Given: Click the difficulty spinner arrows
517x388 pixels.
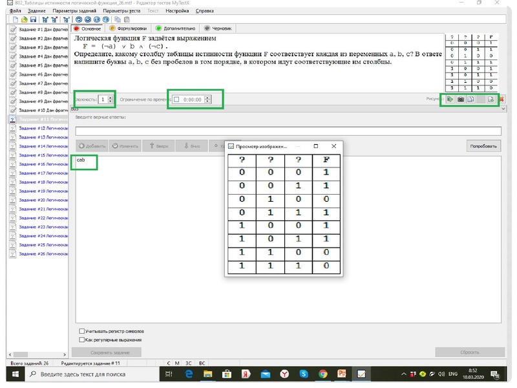Looking at the screenshot, I should click(x=111, y=100).
